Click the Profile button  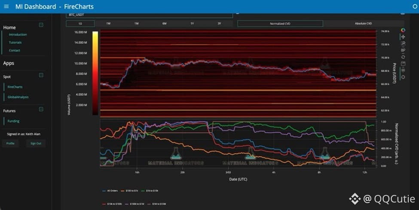[10, 143]
